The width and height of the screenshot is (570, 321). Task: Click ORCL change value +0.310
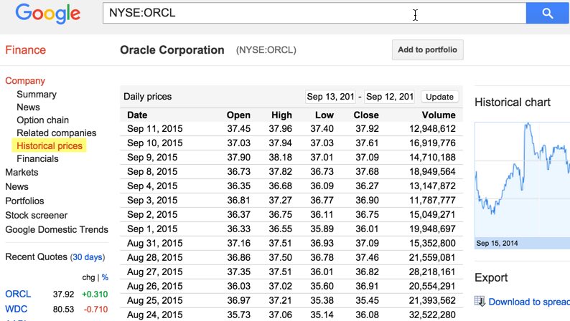(95, 294)
